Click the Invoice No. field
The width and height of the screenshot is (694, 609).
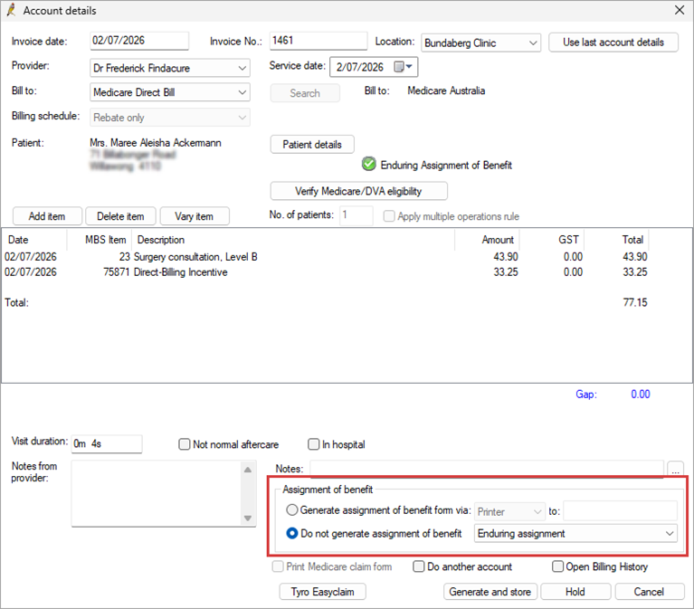(x=318, y=41)
